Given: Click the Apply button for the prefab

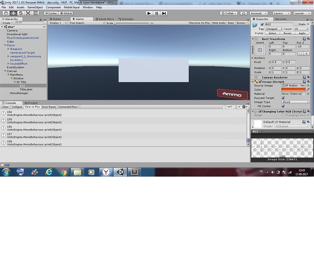Looking at the screenshot, I should coord(302,33).
